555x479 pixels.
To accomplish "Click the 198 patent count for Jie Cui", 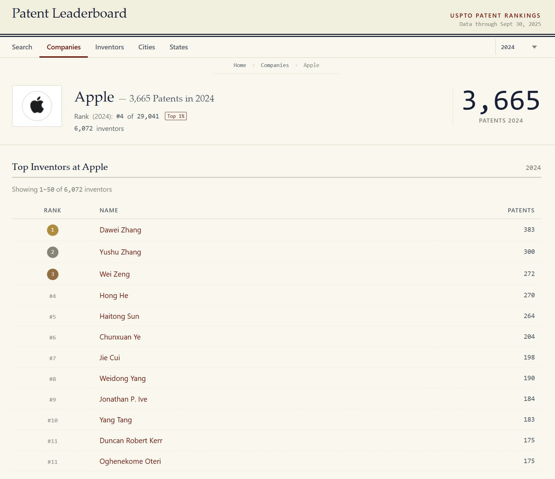I will click(529, 357).
